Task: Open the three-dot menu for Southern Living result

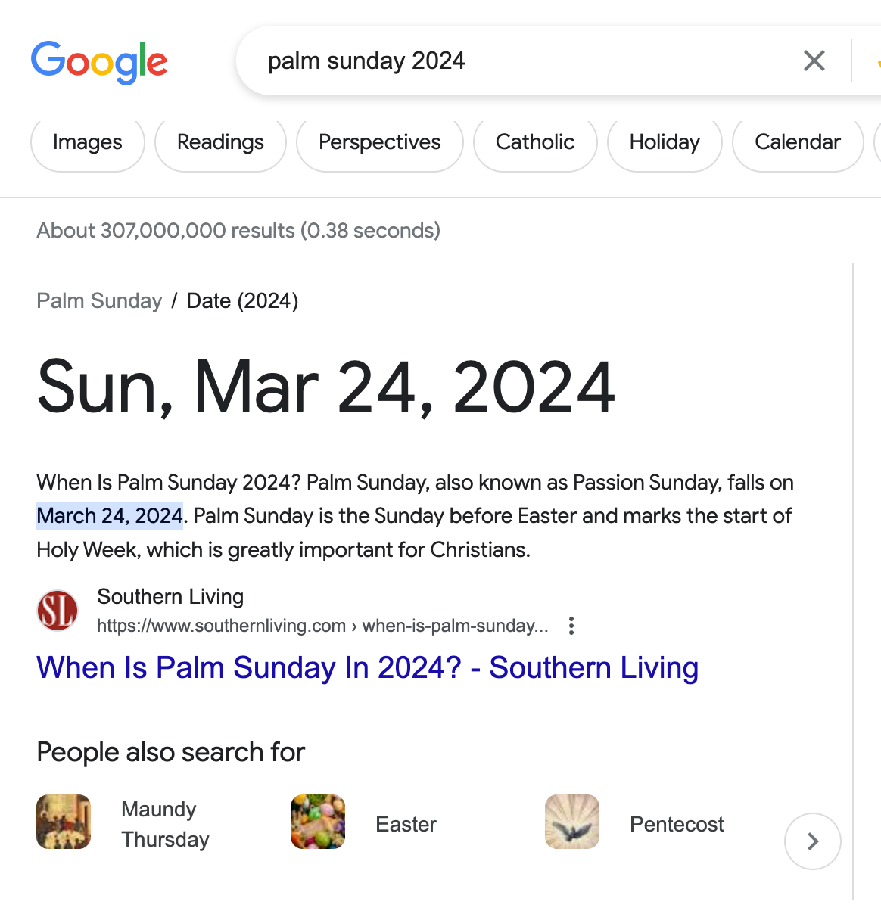Action: click(571, 626)
